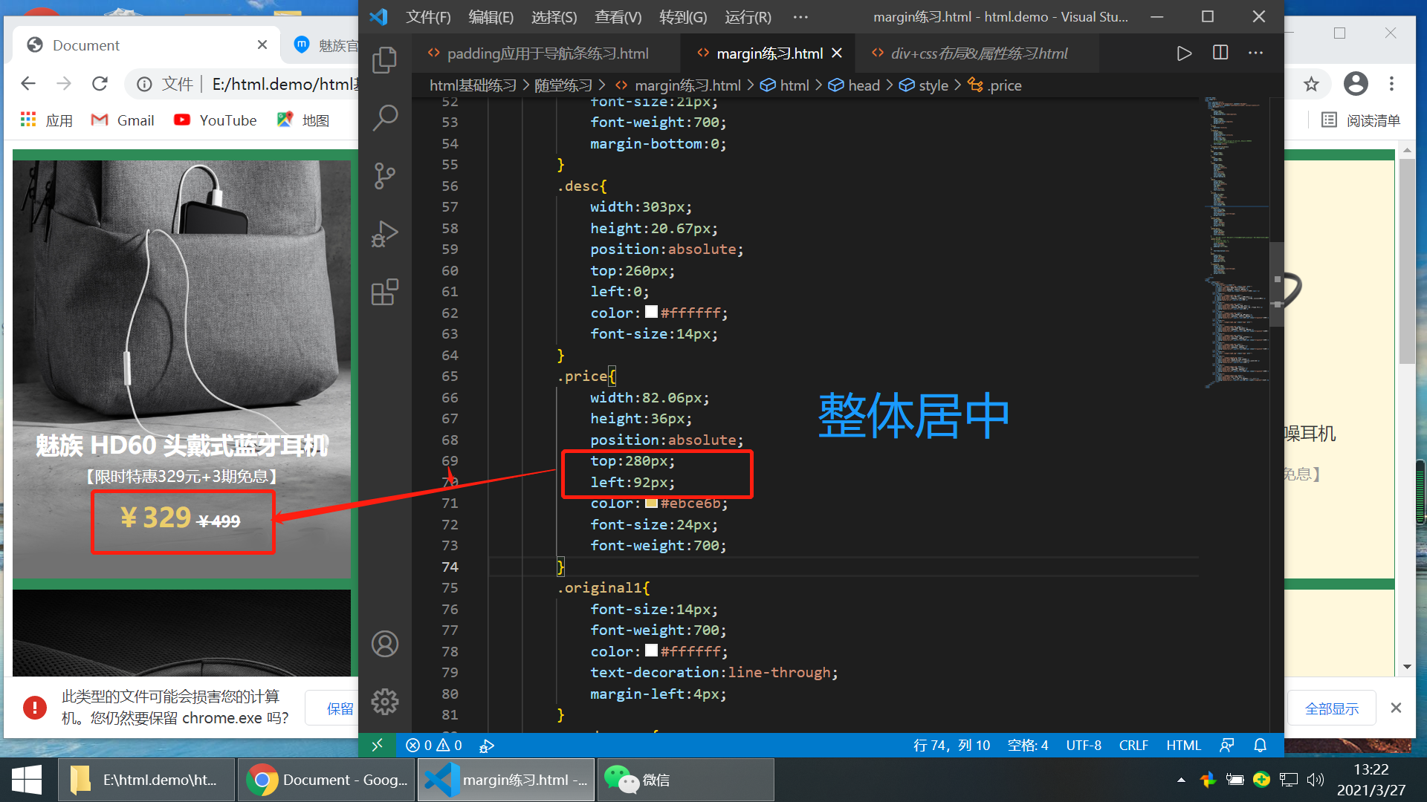Viewport: 1427px width, 802px height.
Task: Click the 随堂练习 breadcrumb
Action: [563, 85]
